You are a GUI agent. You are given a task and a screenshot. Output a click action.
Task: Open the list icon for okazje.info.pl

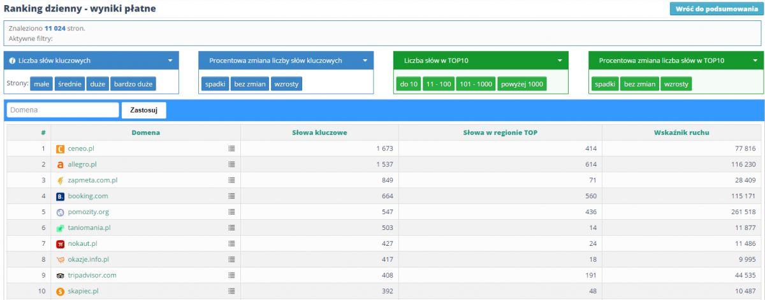tap(231, 260)
